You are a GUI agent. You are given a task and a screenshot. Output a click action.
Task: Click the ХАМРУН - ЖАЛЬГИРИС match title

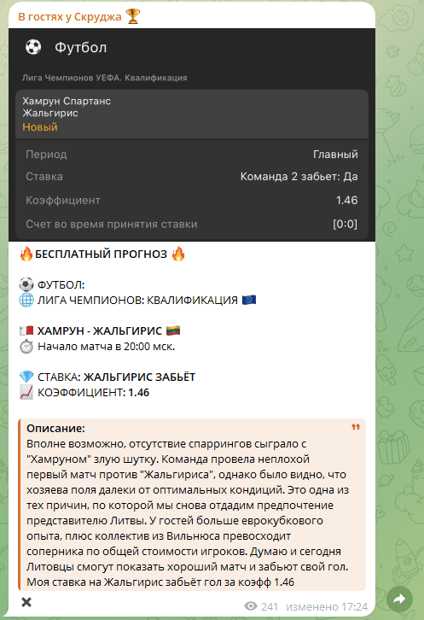pos(100,330)
